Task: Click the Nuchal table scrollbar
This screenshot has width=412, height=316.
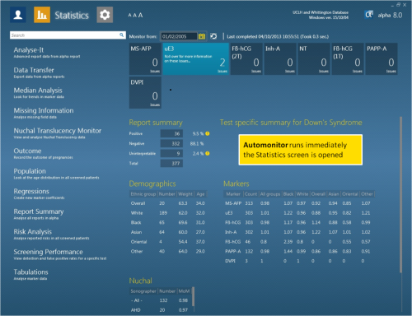Action: tap(193, 296)
